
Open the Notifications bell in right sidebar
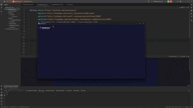click(x=191, y=4)
